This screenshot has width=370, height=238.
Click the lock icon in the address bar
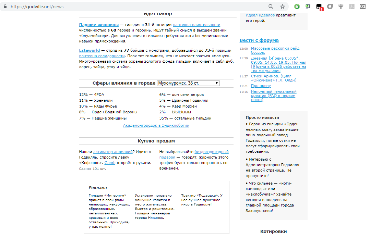click(5, 7)
